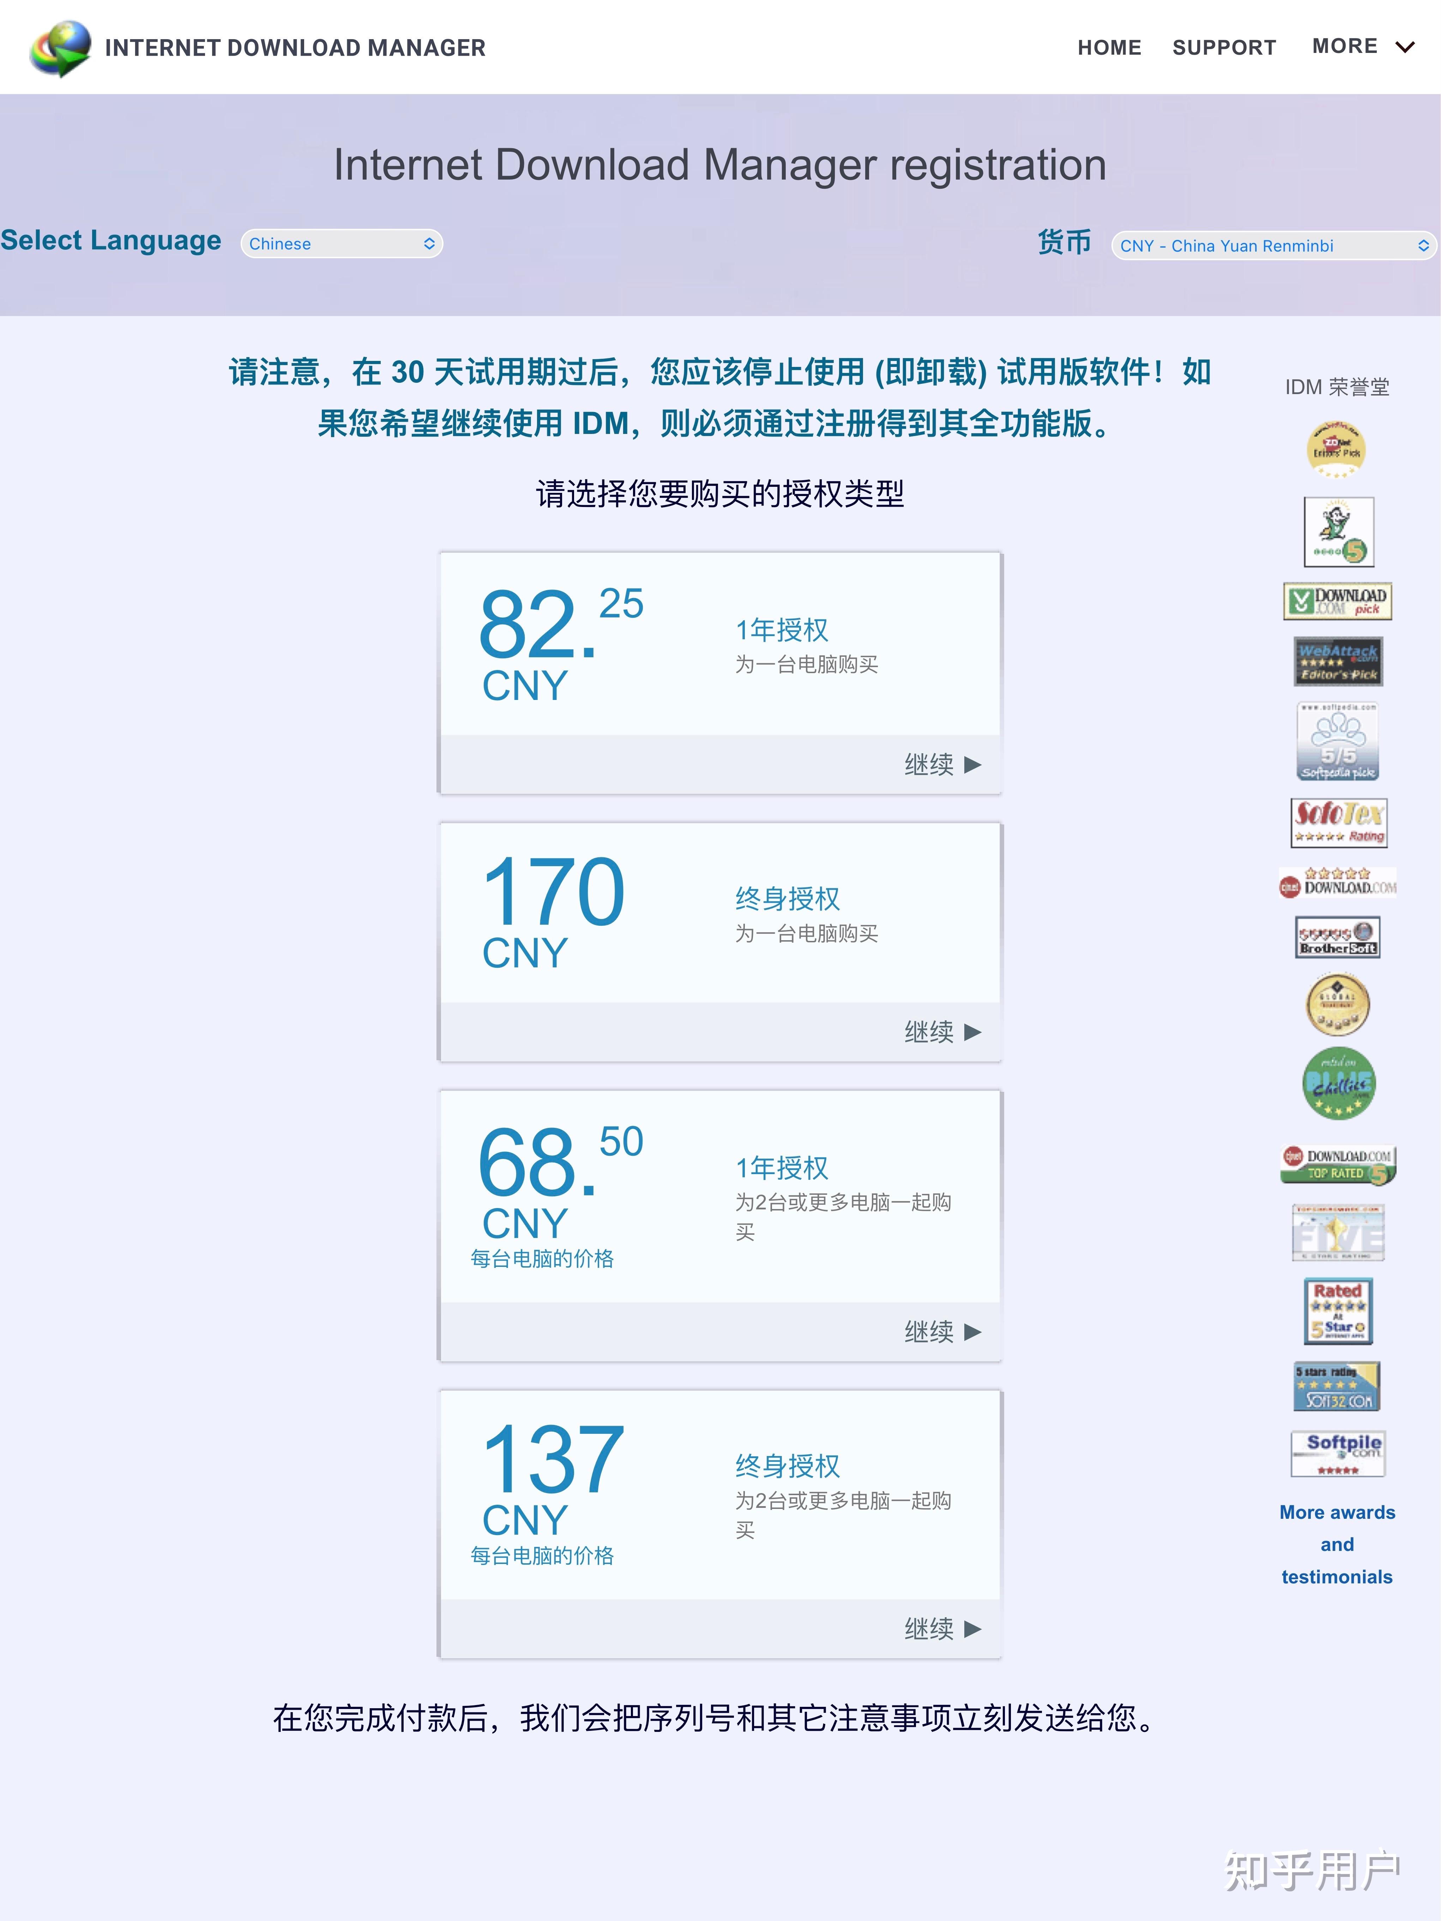Open More awards and testimonials link
Image resolution: width=1441 pixels, height=1921 pixels.
(x=1337, y=1544)
